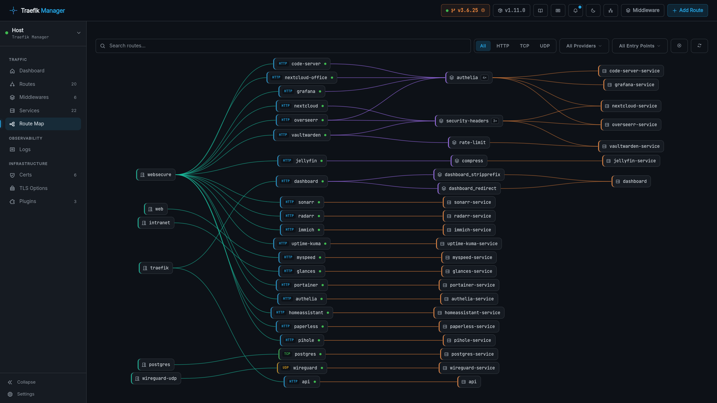Filter routes by HTTP
Screen dimensions: 717x403
tap(503, 46)
